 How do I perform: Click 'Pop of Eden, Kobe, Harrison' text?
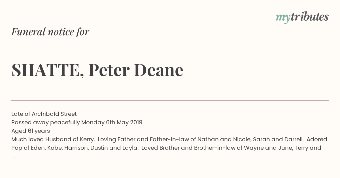coord(50,148)
